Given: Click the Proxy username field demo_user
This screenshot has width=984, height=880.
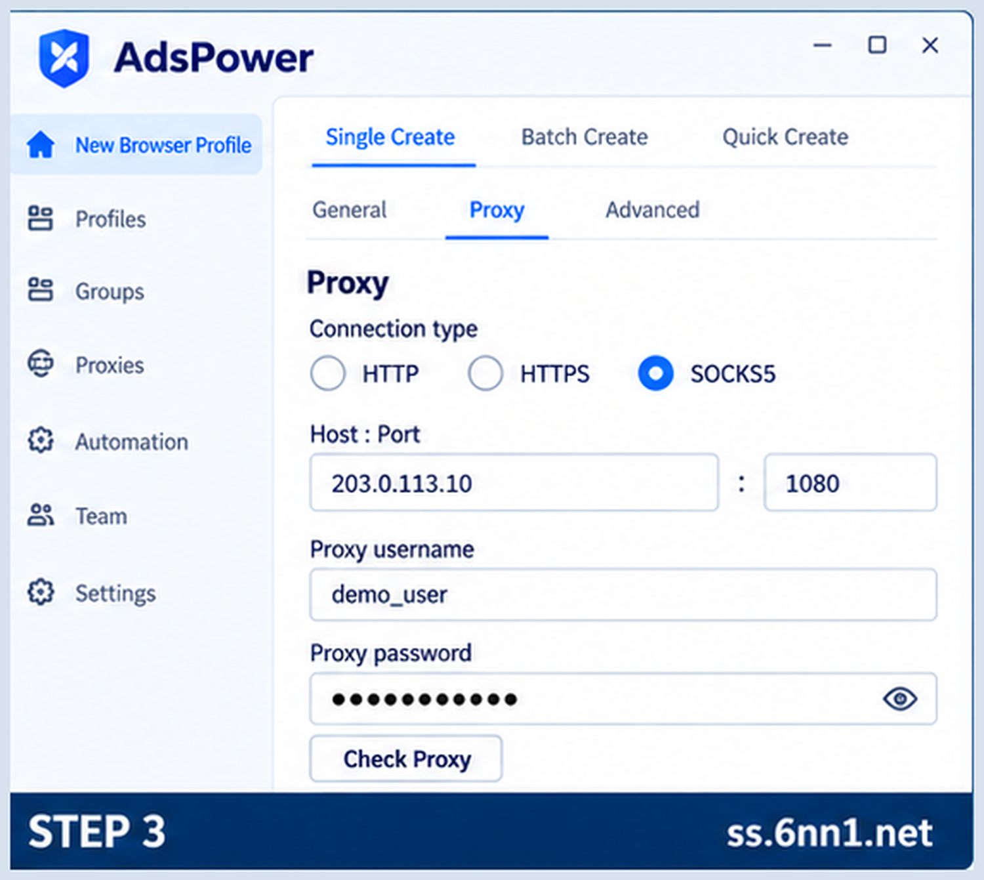Looking at the screenshot, I should (623, 595).
